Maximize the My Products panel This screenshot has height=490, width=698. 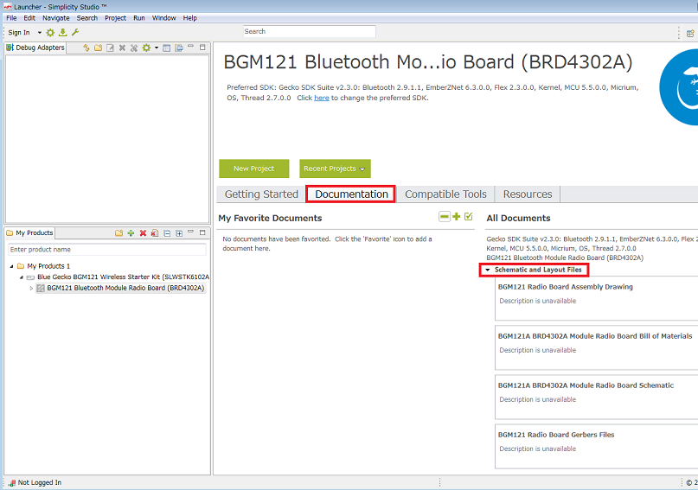[x=202, y=232]
